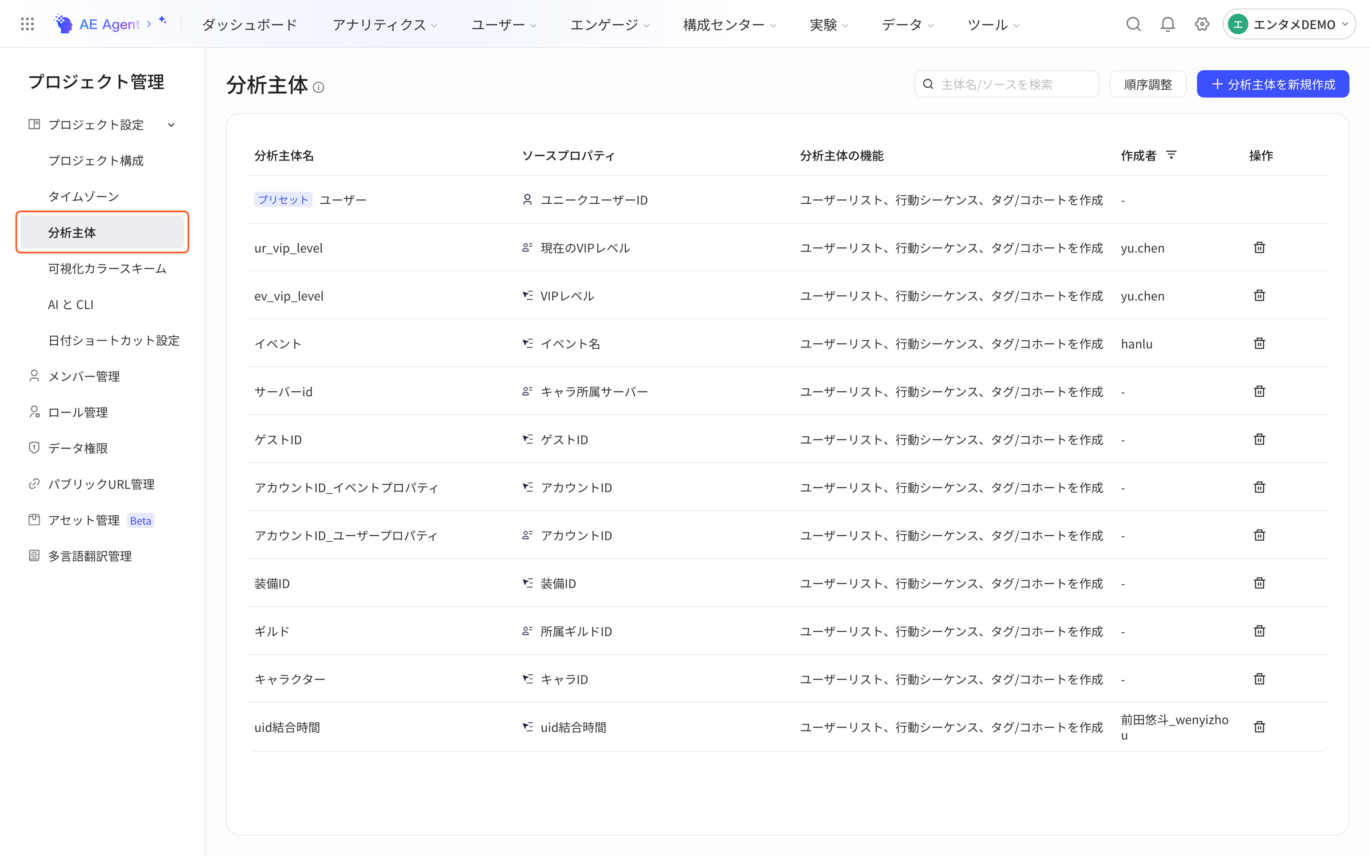The height and width of the screenshot is (856, 1370).
Task: Open the settings gear icon
Action: coord(1202,24)
